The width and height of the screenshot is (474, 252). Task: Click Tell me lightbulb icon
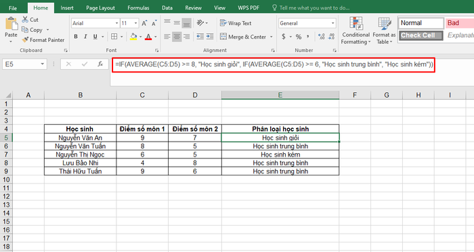tap(274, 7)
